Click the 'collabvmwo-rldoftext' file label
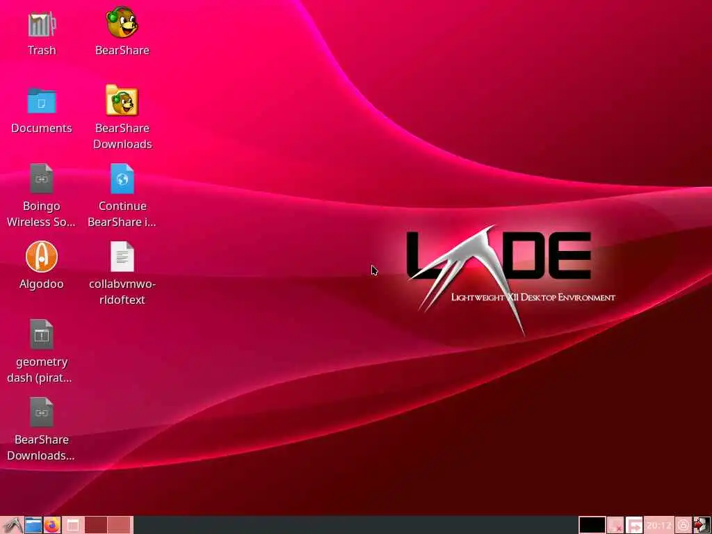This screenshot has width=712, height=534. pos(122,292)
